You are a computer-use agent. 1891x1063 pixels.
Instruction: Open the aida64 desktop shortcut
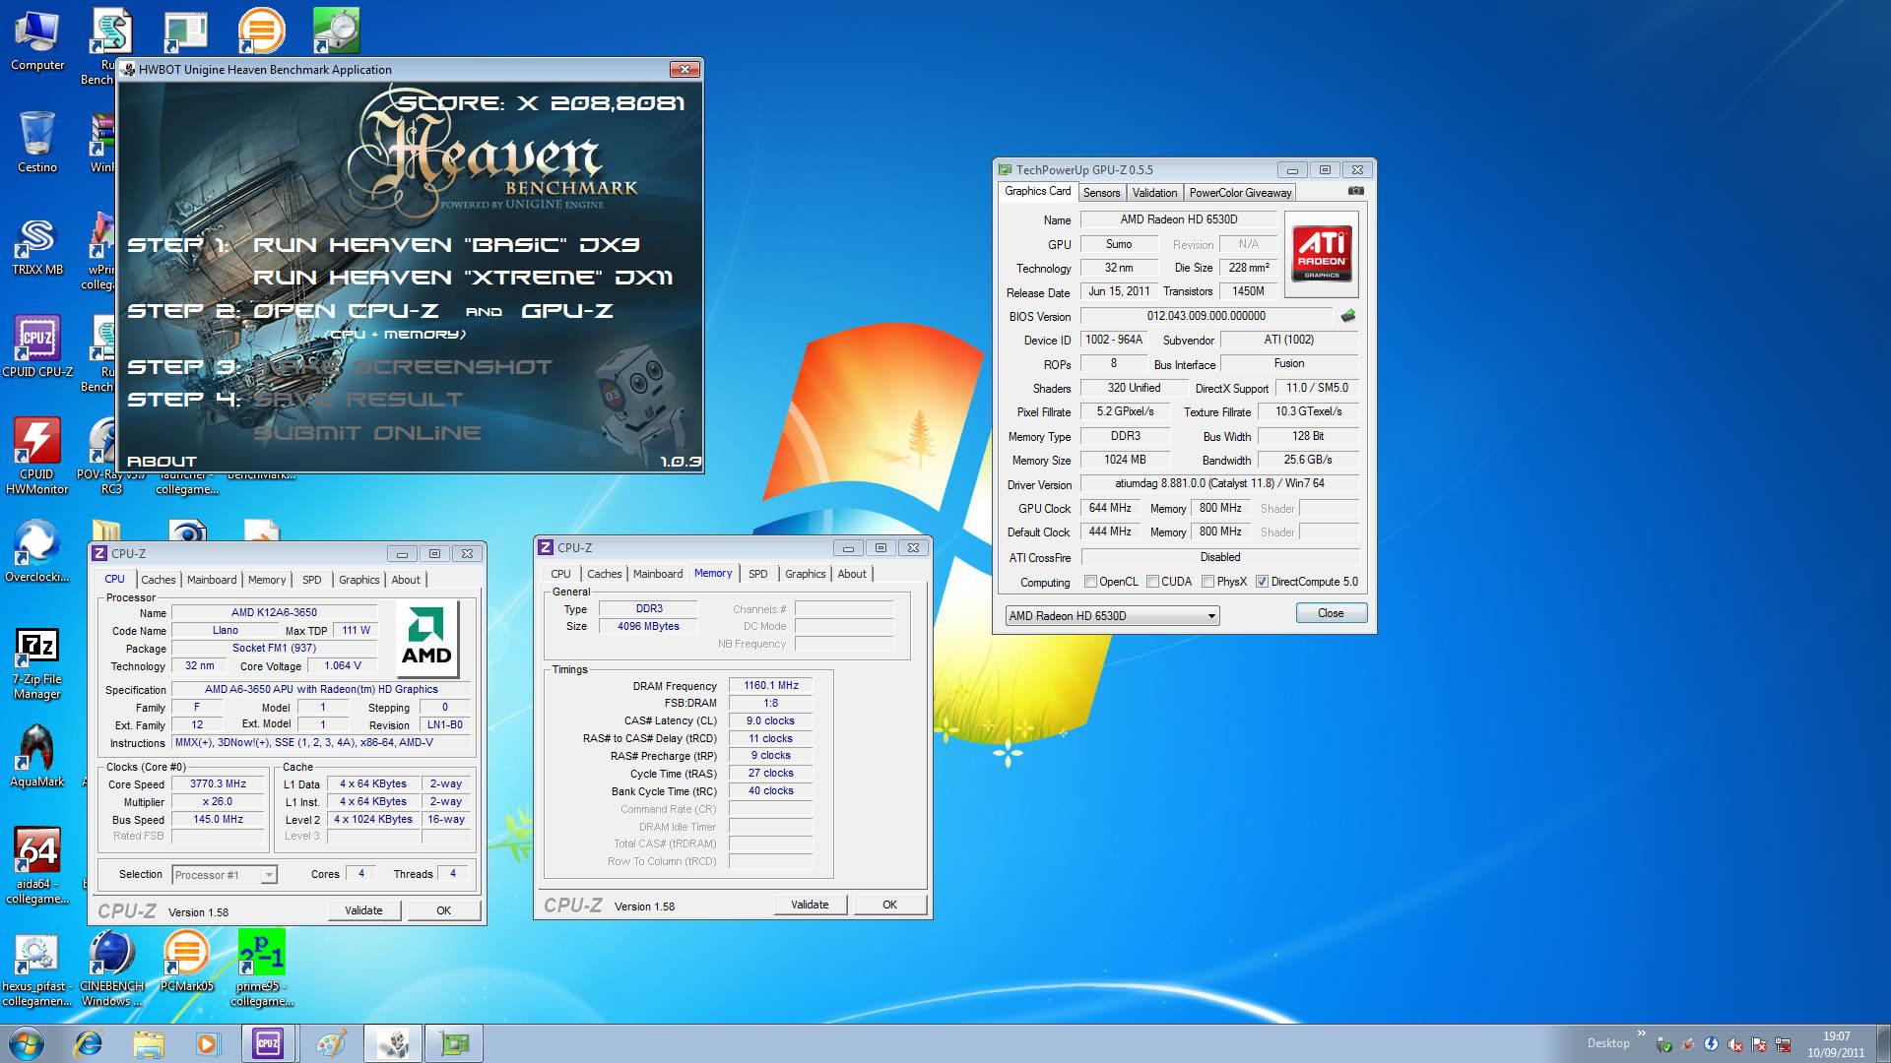tap(36, 866)
